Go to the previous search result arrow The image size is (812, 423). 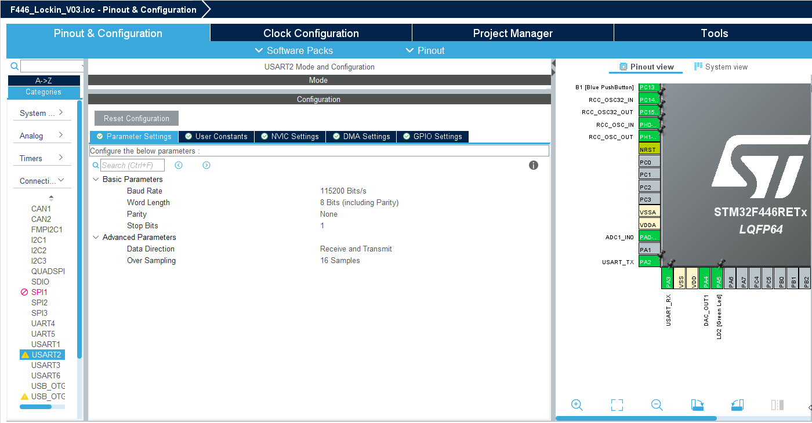point(179,165)
